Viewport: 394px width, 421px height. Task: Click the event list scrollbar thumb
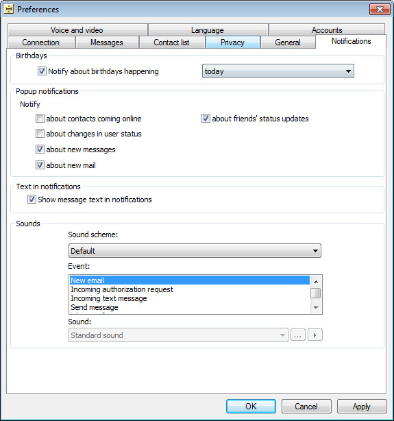[x=316, y=293]
